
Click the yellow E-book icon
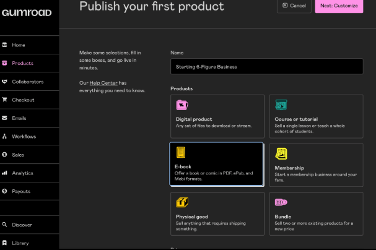pos(181,153)
